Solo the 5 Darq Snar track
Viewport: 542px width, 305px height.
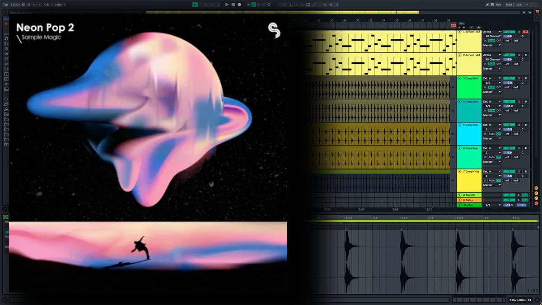[519, 125]
